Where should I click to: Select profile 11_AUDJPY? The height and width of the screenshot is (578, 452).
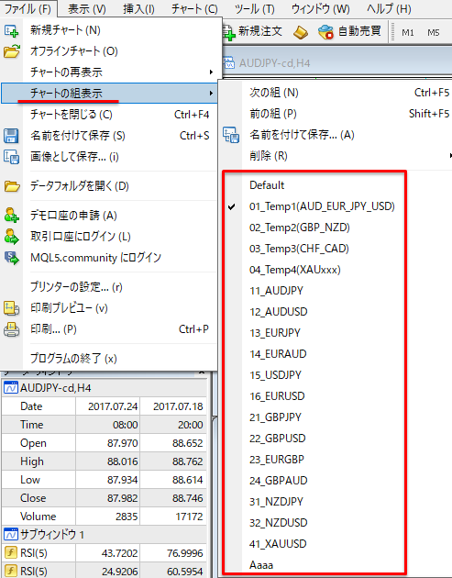click(276, 291)
